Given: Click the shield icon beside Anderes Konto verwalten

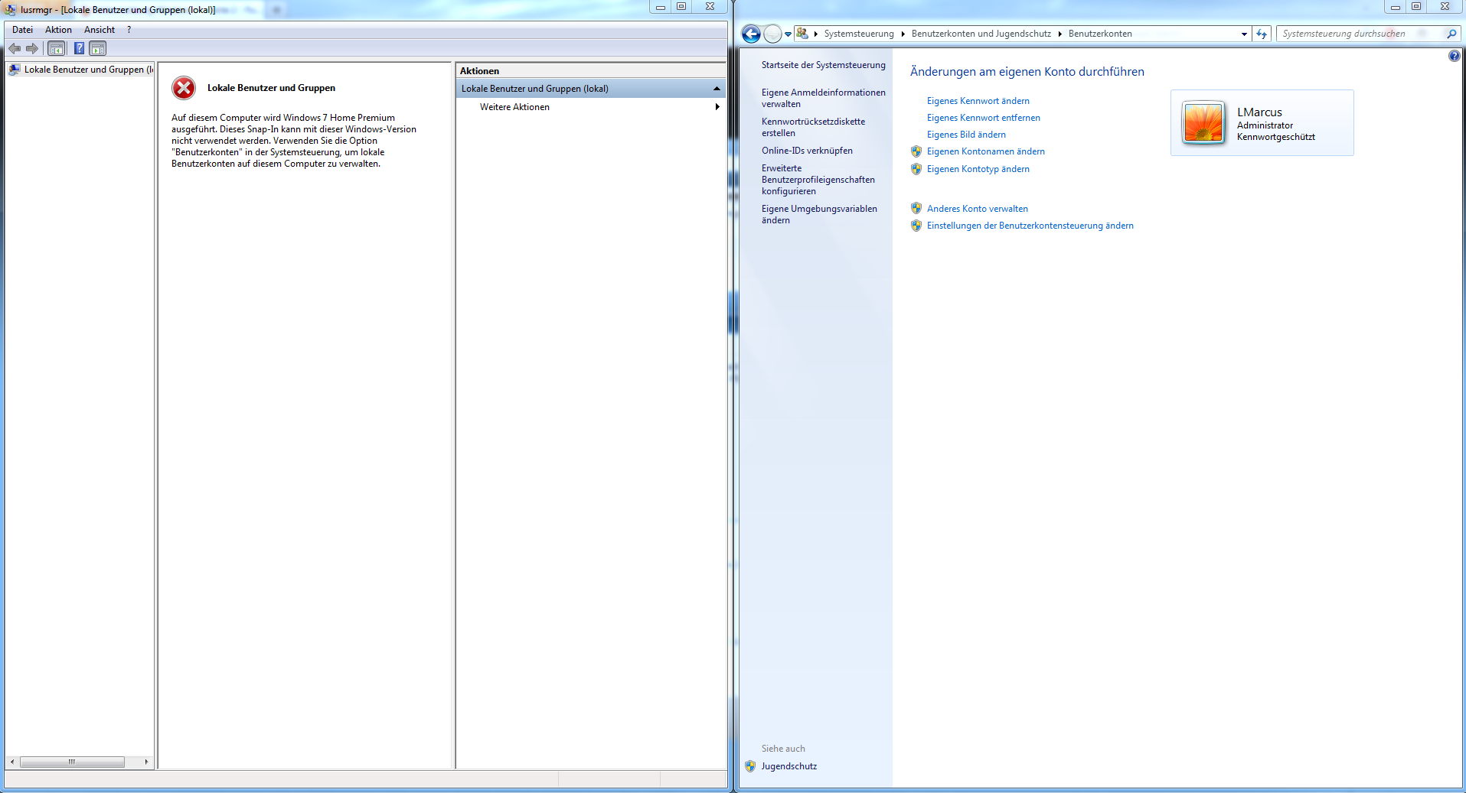Looking at the screenshot, I should click(x=916, y=208).
